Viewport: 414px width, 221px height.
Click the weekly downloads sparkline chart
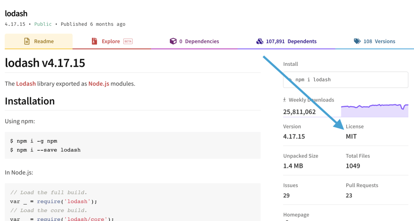point(374,110)
